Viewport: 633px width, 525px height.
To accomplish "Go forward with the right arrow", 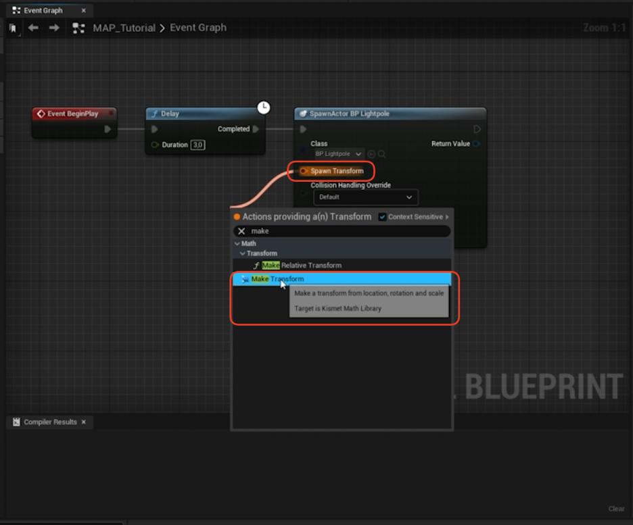I will coord(54,28).
